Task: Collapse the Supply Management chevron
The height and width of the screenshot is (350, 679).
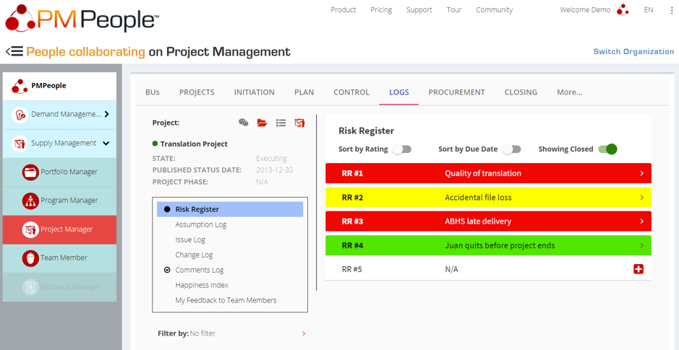Action: point(106,144)
